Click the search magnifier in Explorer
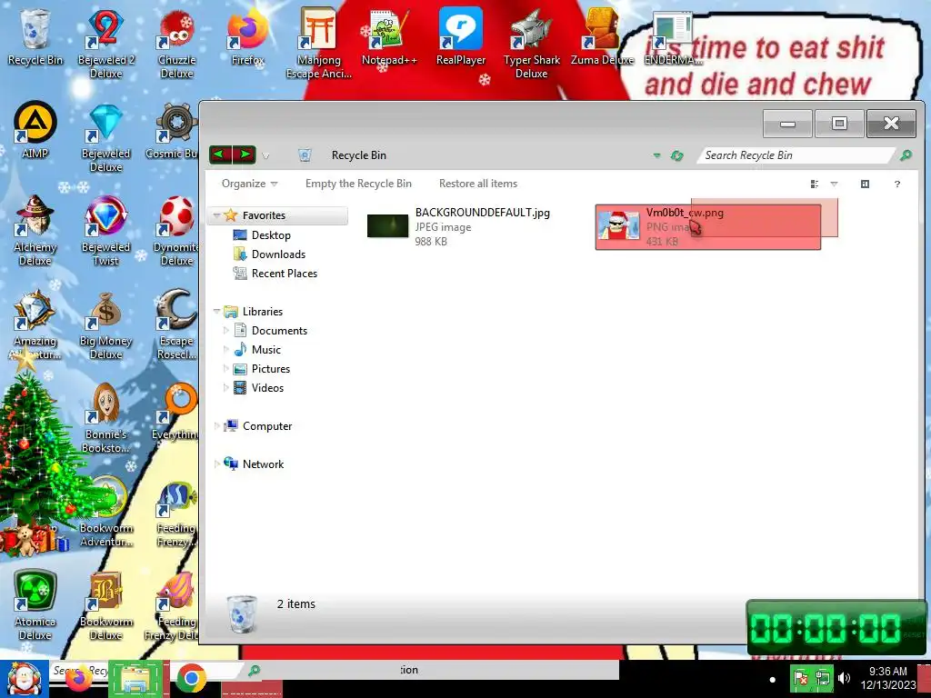Screen dimensions: 931x698 [906, 155]
